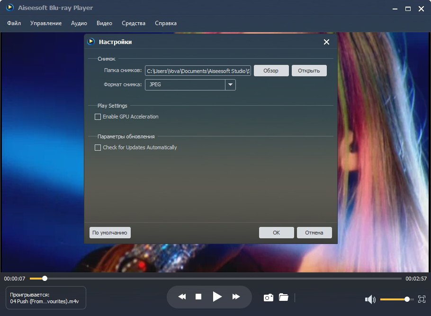Click the Обзор browse button

pyautogui.click(x=271, y=71)
